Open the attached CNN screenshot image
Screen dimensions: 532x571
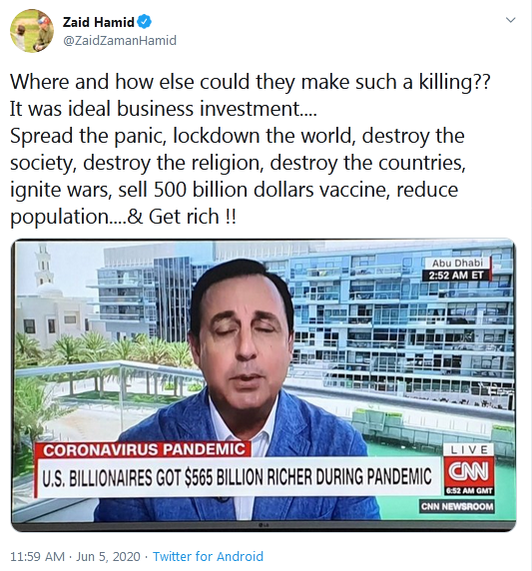click(x=264, y=385)
